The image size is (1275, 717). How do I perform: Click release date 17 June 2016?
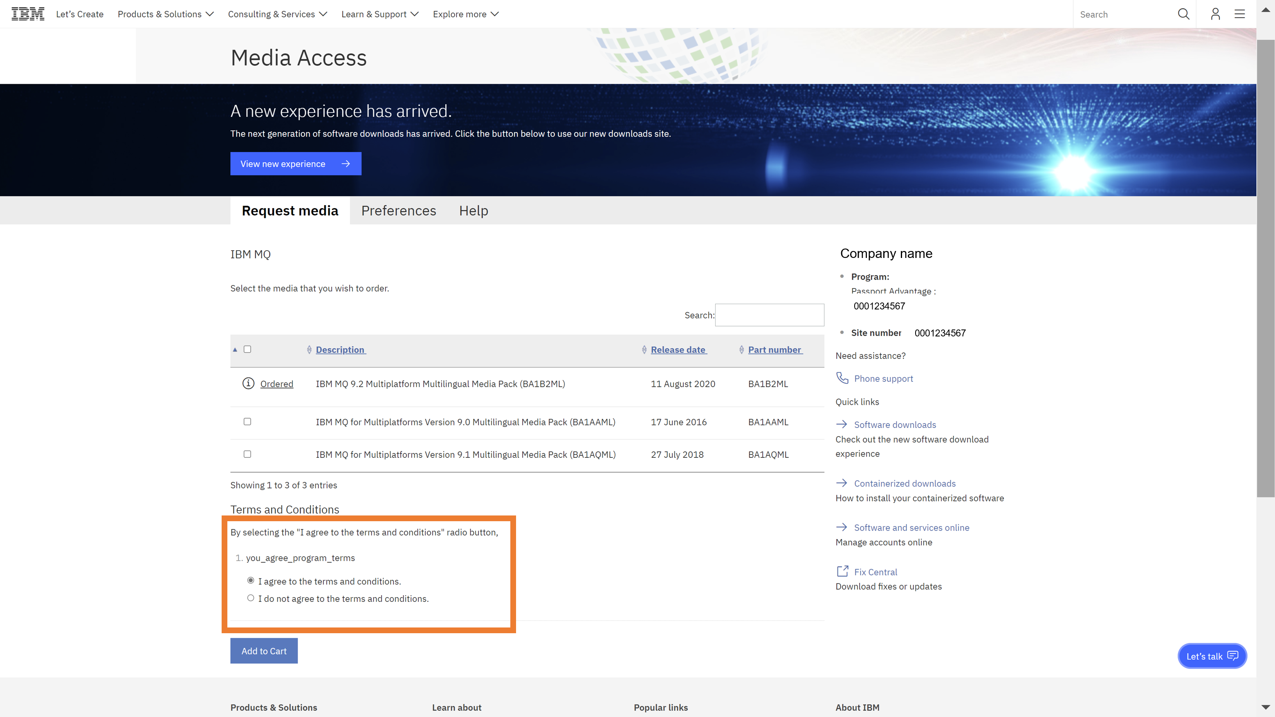[x=678, y=422]
